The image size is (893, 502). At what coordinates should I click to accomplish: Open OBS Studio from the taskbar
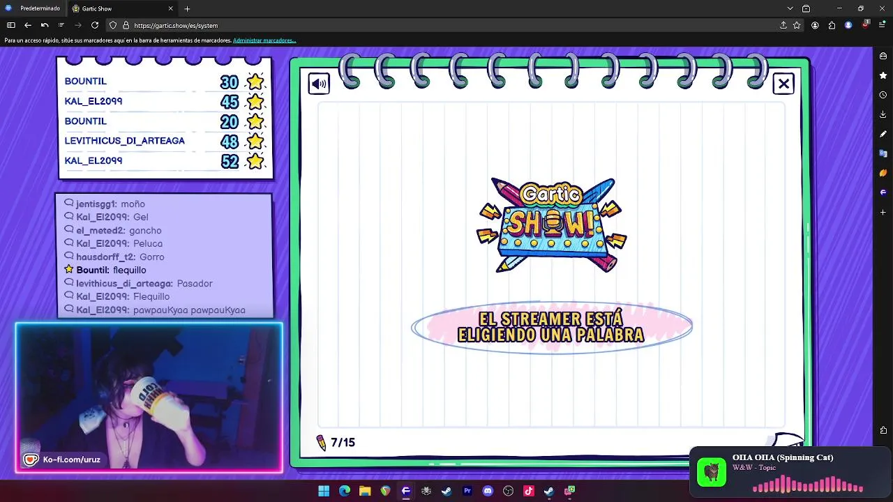click(x=508, y=491)
